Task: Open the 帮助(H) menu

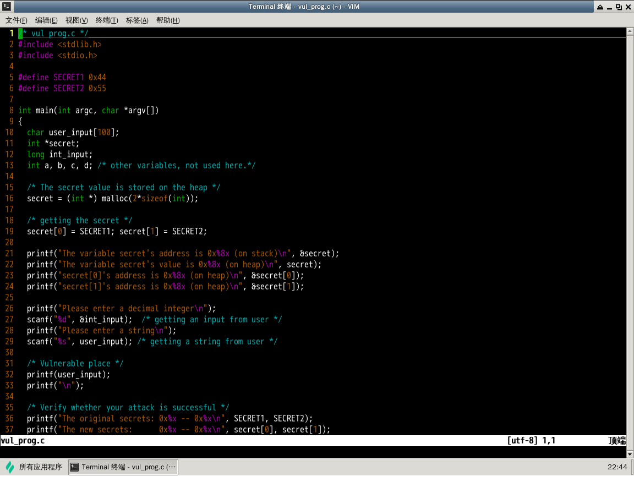Action: click(x=168, y=20)
